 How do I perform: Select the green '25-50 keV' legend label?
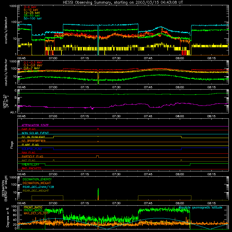pyautogui.click(x=32, y=16)
